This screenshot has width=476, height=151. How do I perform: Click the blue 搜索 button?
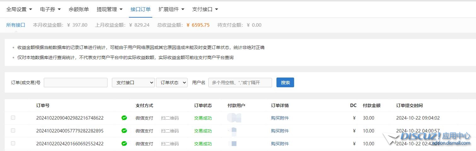[285, 83]
